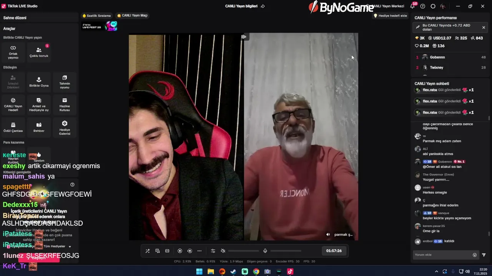Viewport: 492px width, 276px height.
Task: Expand the Tüm Hediyeler dropdown
Action: click(57, 246)
